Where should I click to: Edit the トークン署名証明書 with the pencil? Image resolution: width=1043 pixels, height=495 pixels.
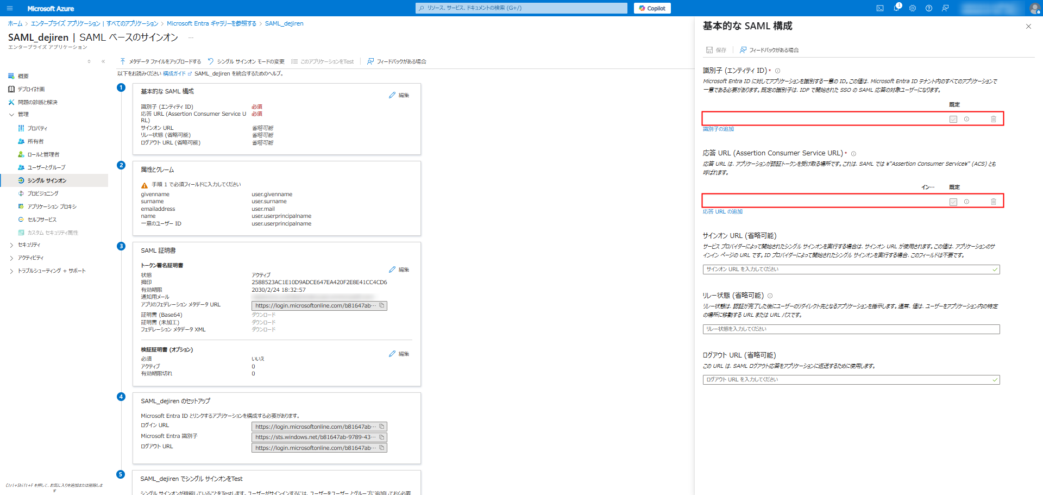pos(399,270)
